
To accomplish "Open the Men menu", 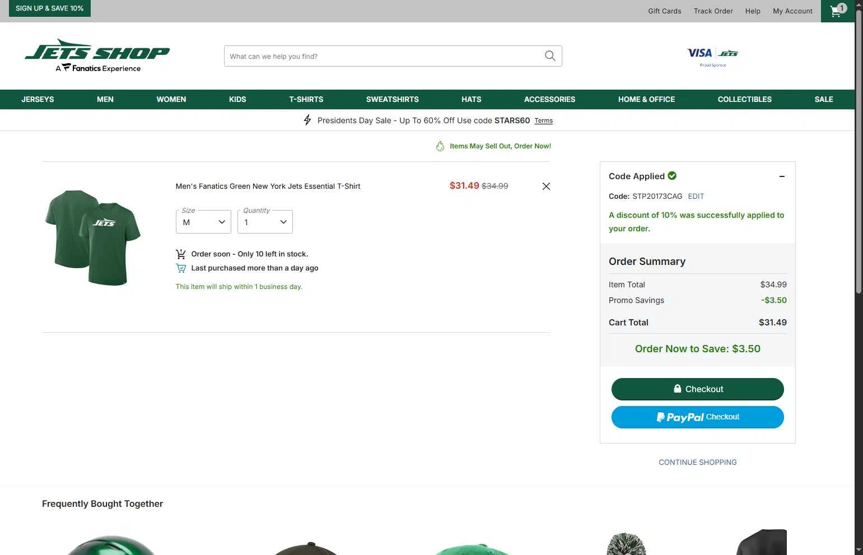I will tap(105, 99).
